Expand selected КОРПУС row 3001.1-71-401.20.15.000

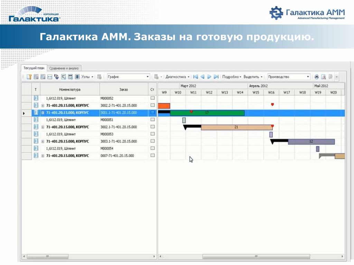tap(43, 113)
